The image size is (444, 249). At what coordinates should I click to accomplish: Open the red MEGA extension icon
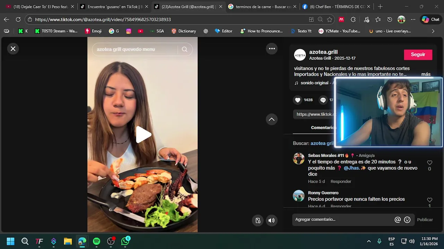tap(341, 20)
